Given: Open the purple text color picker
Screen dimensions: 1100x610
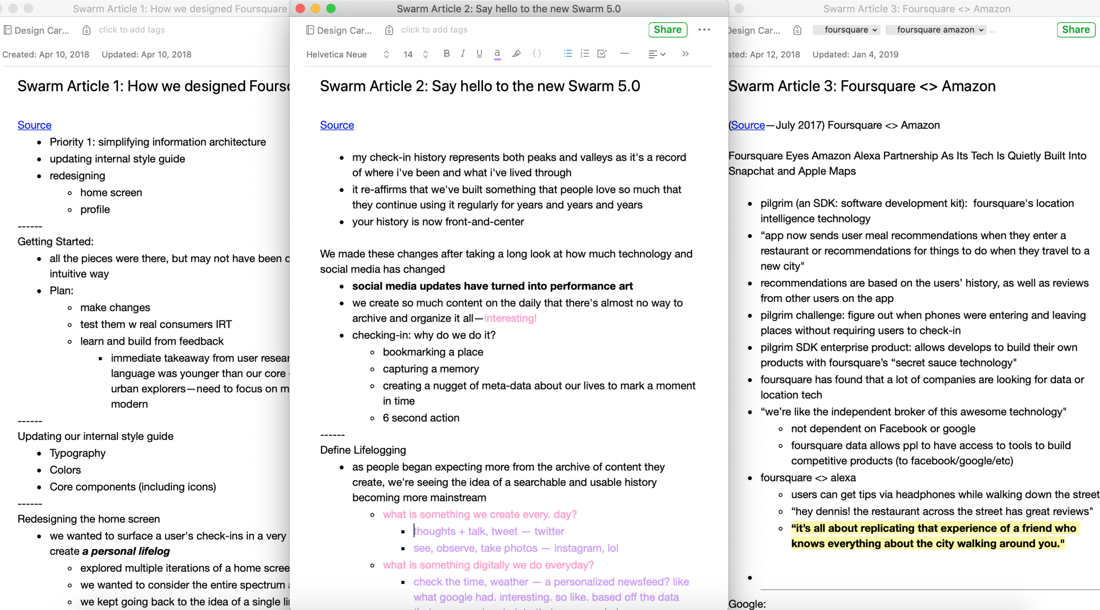Looking at the screenshot, I should [497, 54].
